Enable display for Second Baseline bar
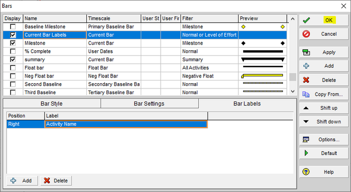This screenshot has height=192, width=351. tap(13, 84)
